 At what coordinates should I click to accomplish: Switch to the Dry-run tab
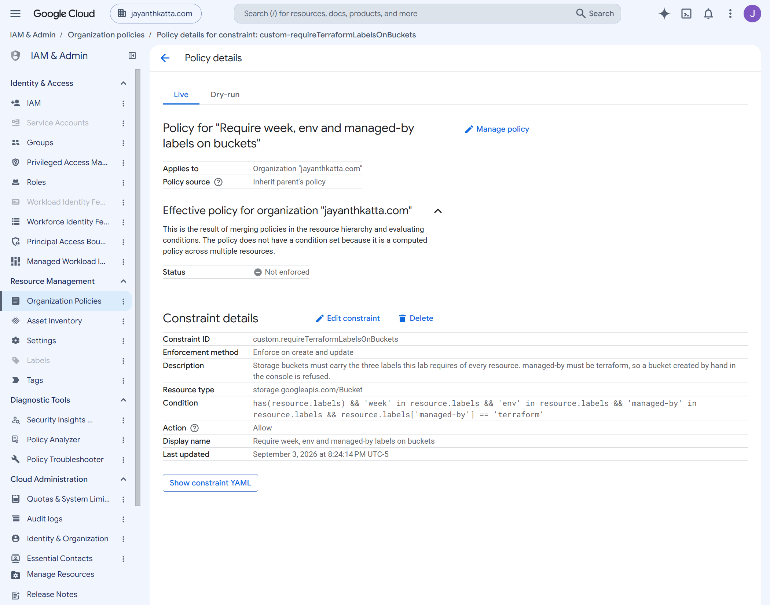coord(225,95)
